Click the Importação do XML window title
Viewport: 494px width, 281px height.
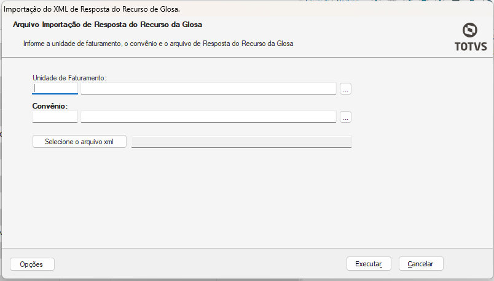click(92, 10)
